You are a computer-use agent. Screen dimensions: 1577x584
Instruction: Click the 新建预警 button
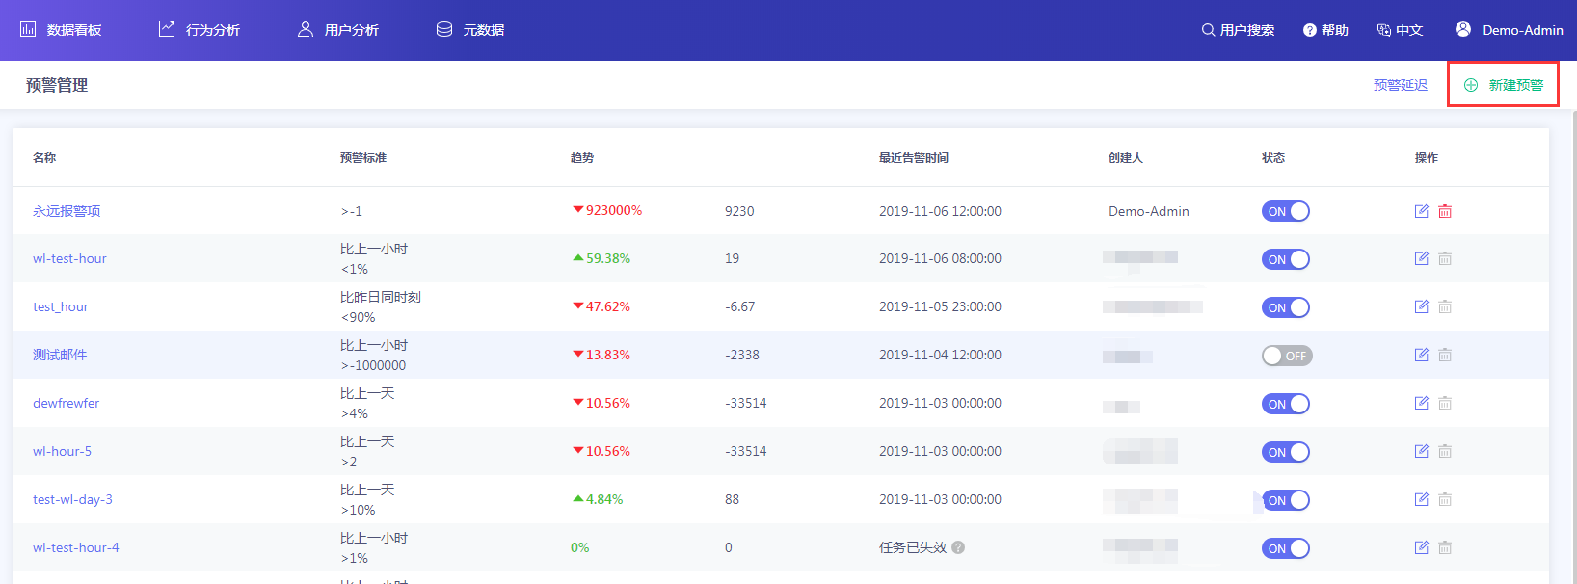tap(1503, 85)
